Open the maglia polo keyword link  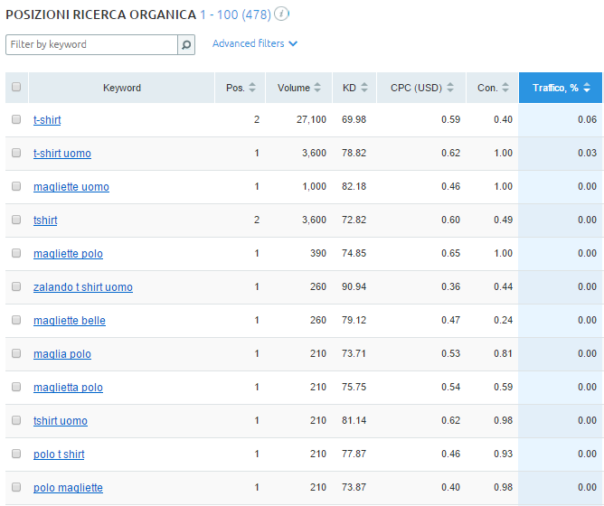62,354
